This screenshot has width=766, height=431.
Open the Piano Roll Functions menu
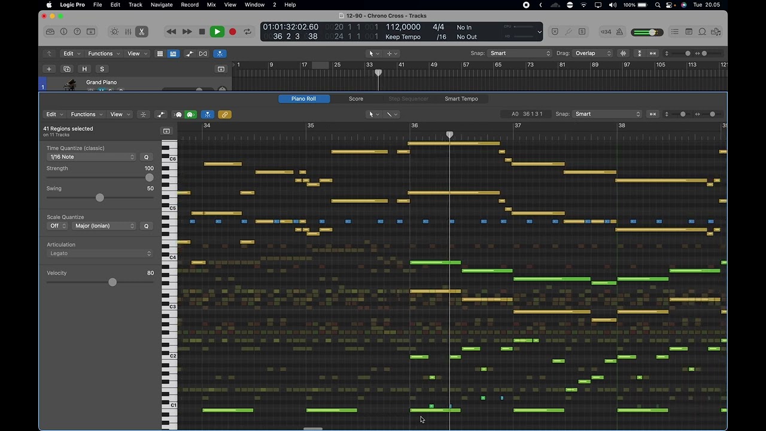coord(86,114)
